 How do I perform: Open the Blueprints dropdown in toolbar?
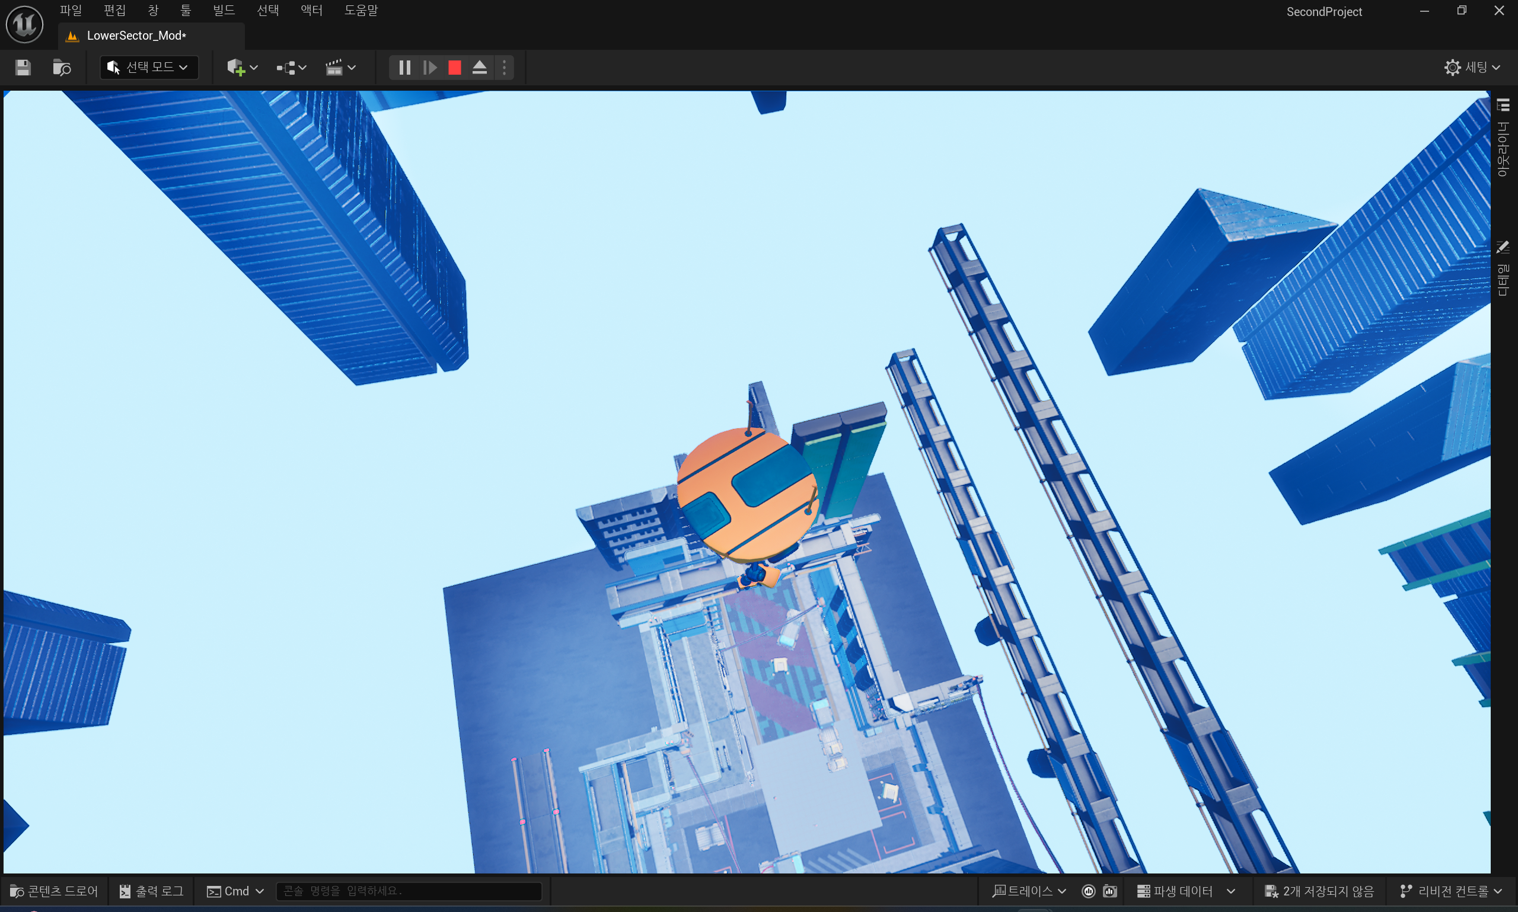click(x=291, y=68)
